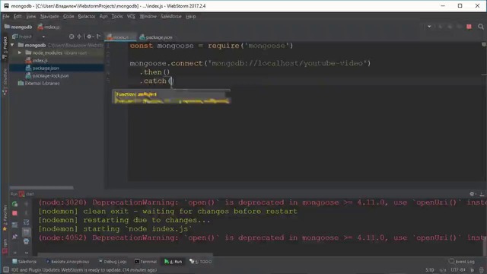Viewport: 487px width, 274px height.
Task: Open the Edit menu
Action: pyautogui.click(x=18, y=17)
